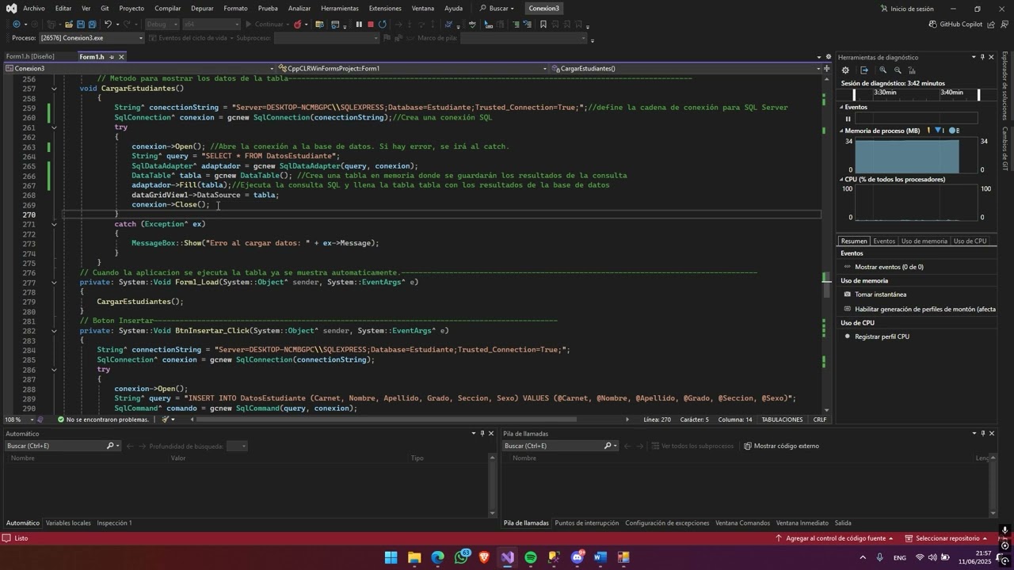Screen dimensions: 1014x570
Task: Open Microsoft Edge from the taskbar
Action: click(x=438, y=557)
